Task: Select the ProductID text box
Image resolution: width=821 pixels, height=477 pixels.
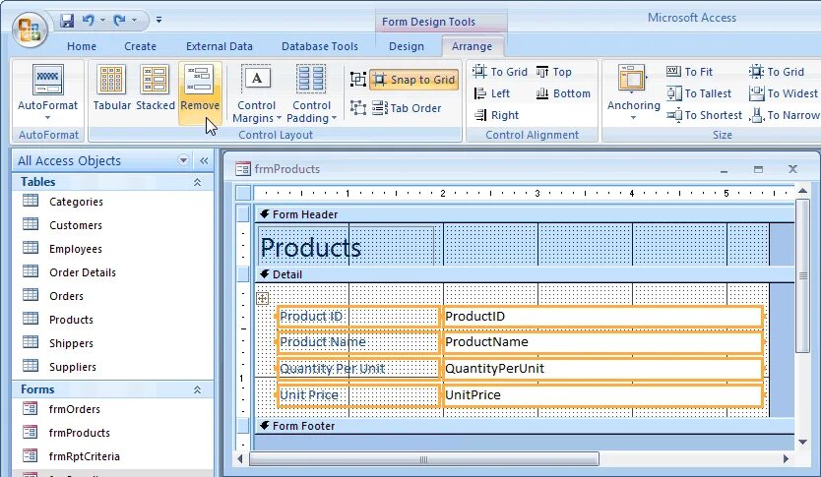Action: pyautogui.click(x=603, y=317)
